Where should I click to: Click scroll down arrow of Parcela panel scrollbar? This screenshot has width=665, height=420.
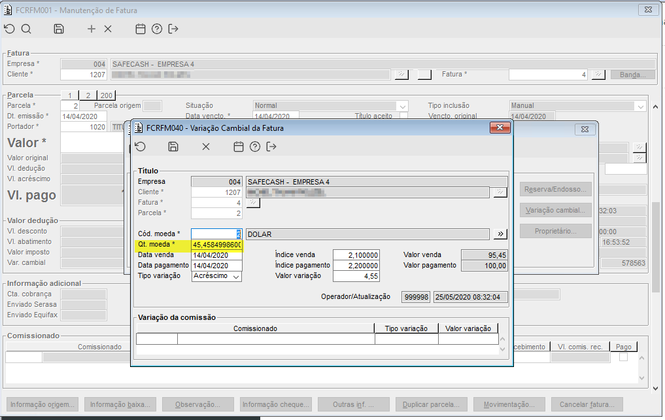coord(656,388)
